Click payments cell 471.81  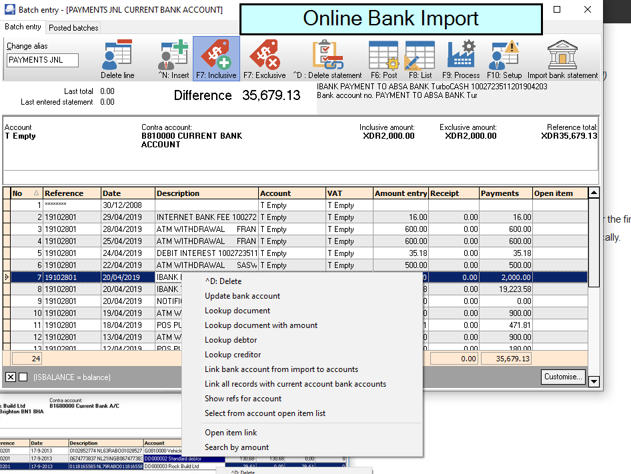tap(506, 325)
